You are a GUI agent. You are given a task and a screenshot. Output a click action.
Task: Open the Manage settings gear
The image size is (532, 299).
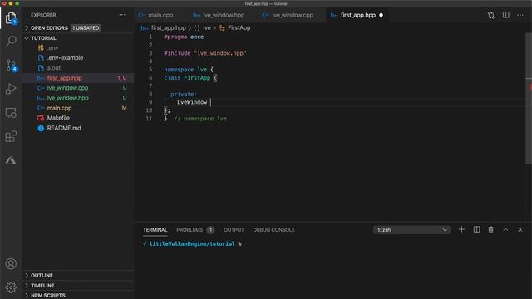(11, 287)
